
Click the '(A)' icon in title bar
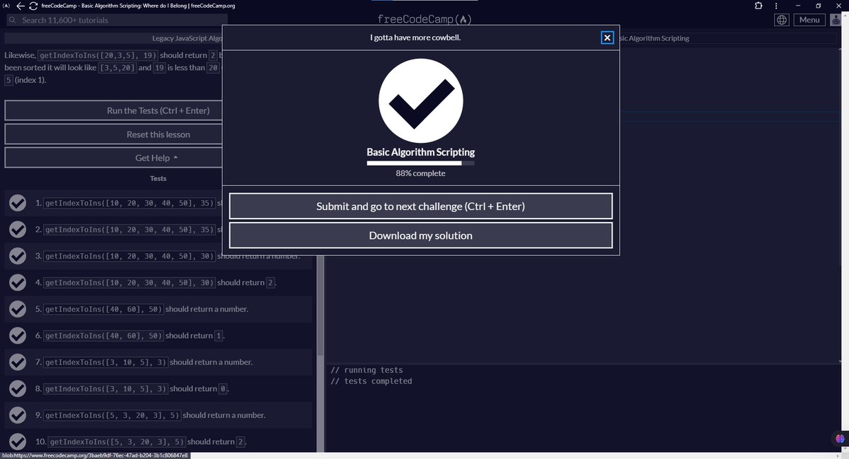7,6
